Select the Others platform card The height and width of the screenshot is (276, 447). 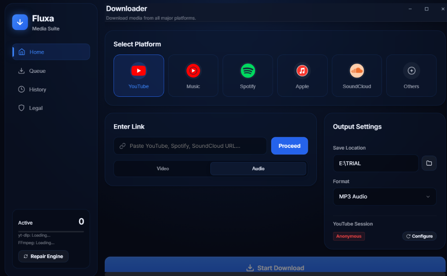tap(411, 75)
